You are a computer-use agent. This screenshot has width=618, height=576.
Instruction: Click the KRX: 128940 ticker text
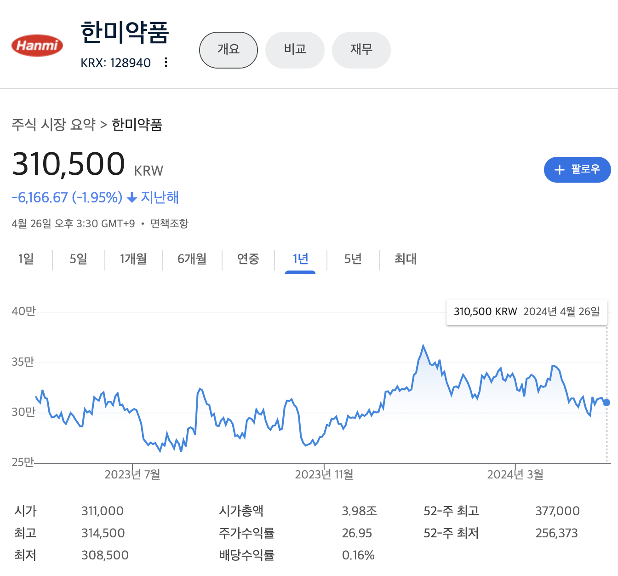(x=116, y=63)
